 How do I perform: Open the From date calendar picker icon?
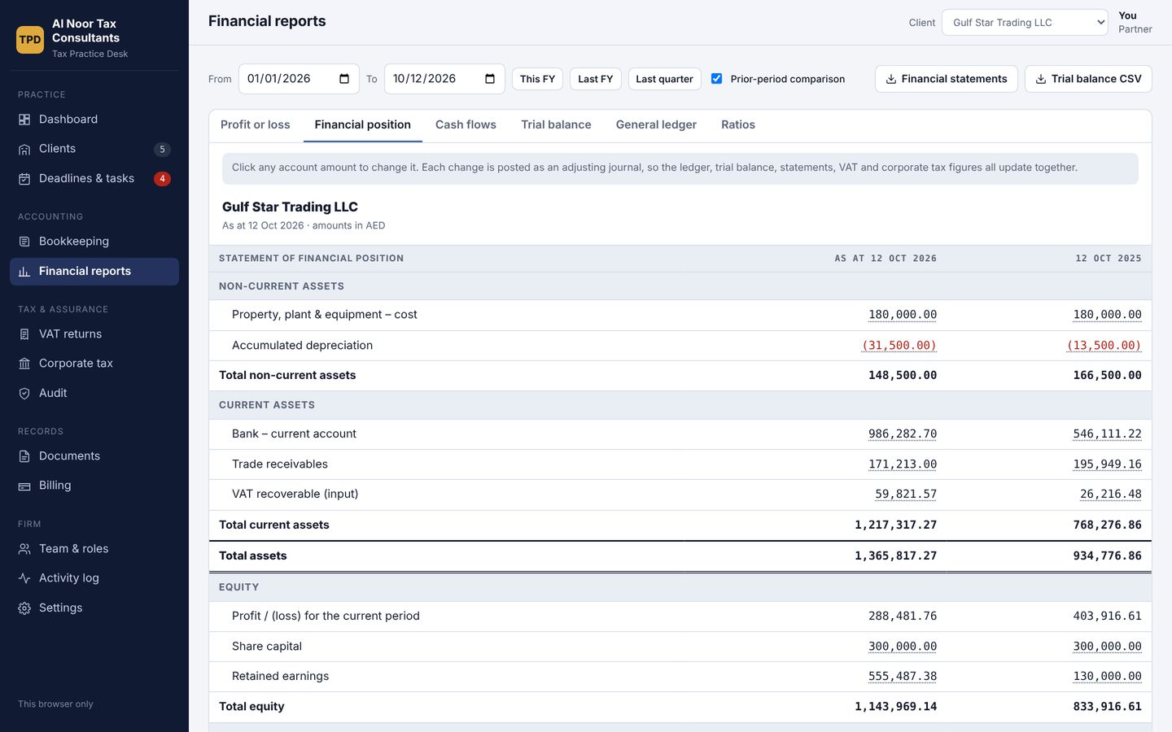(x=344, y=79)
